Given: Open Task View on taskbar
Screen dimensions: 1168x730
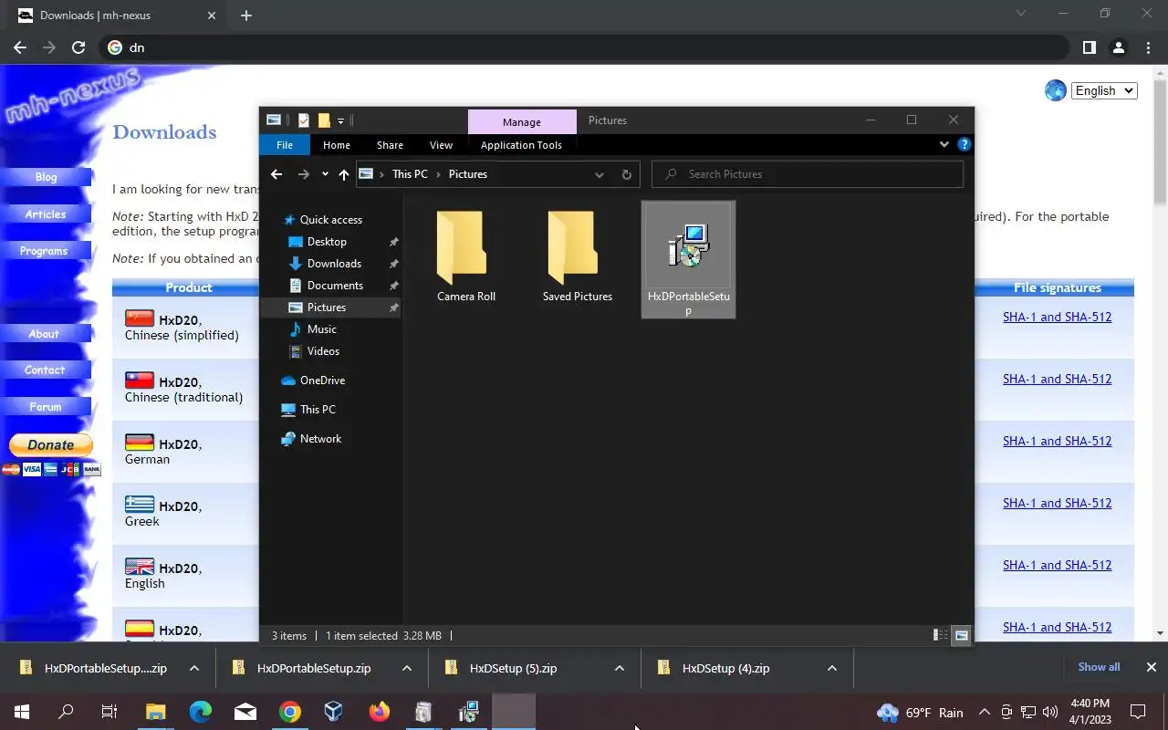Looking at the screenshot, I should [x=109, y=712].
